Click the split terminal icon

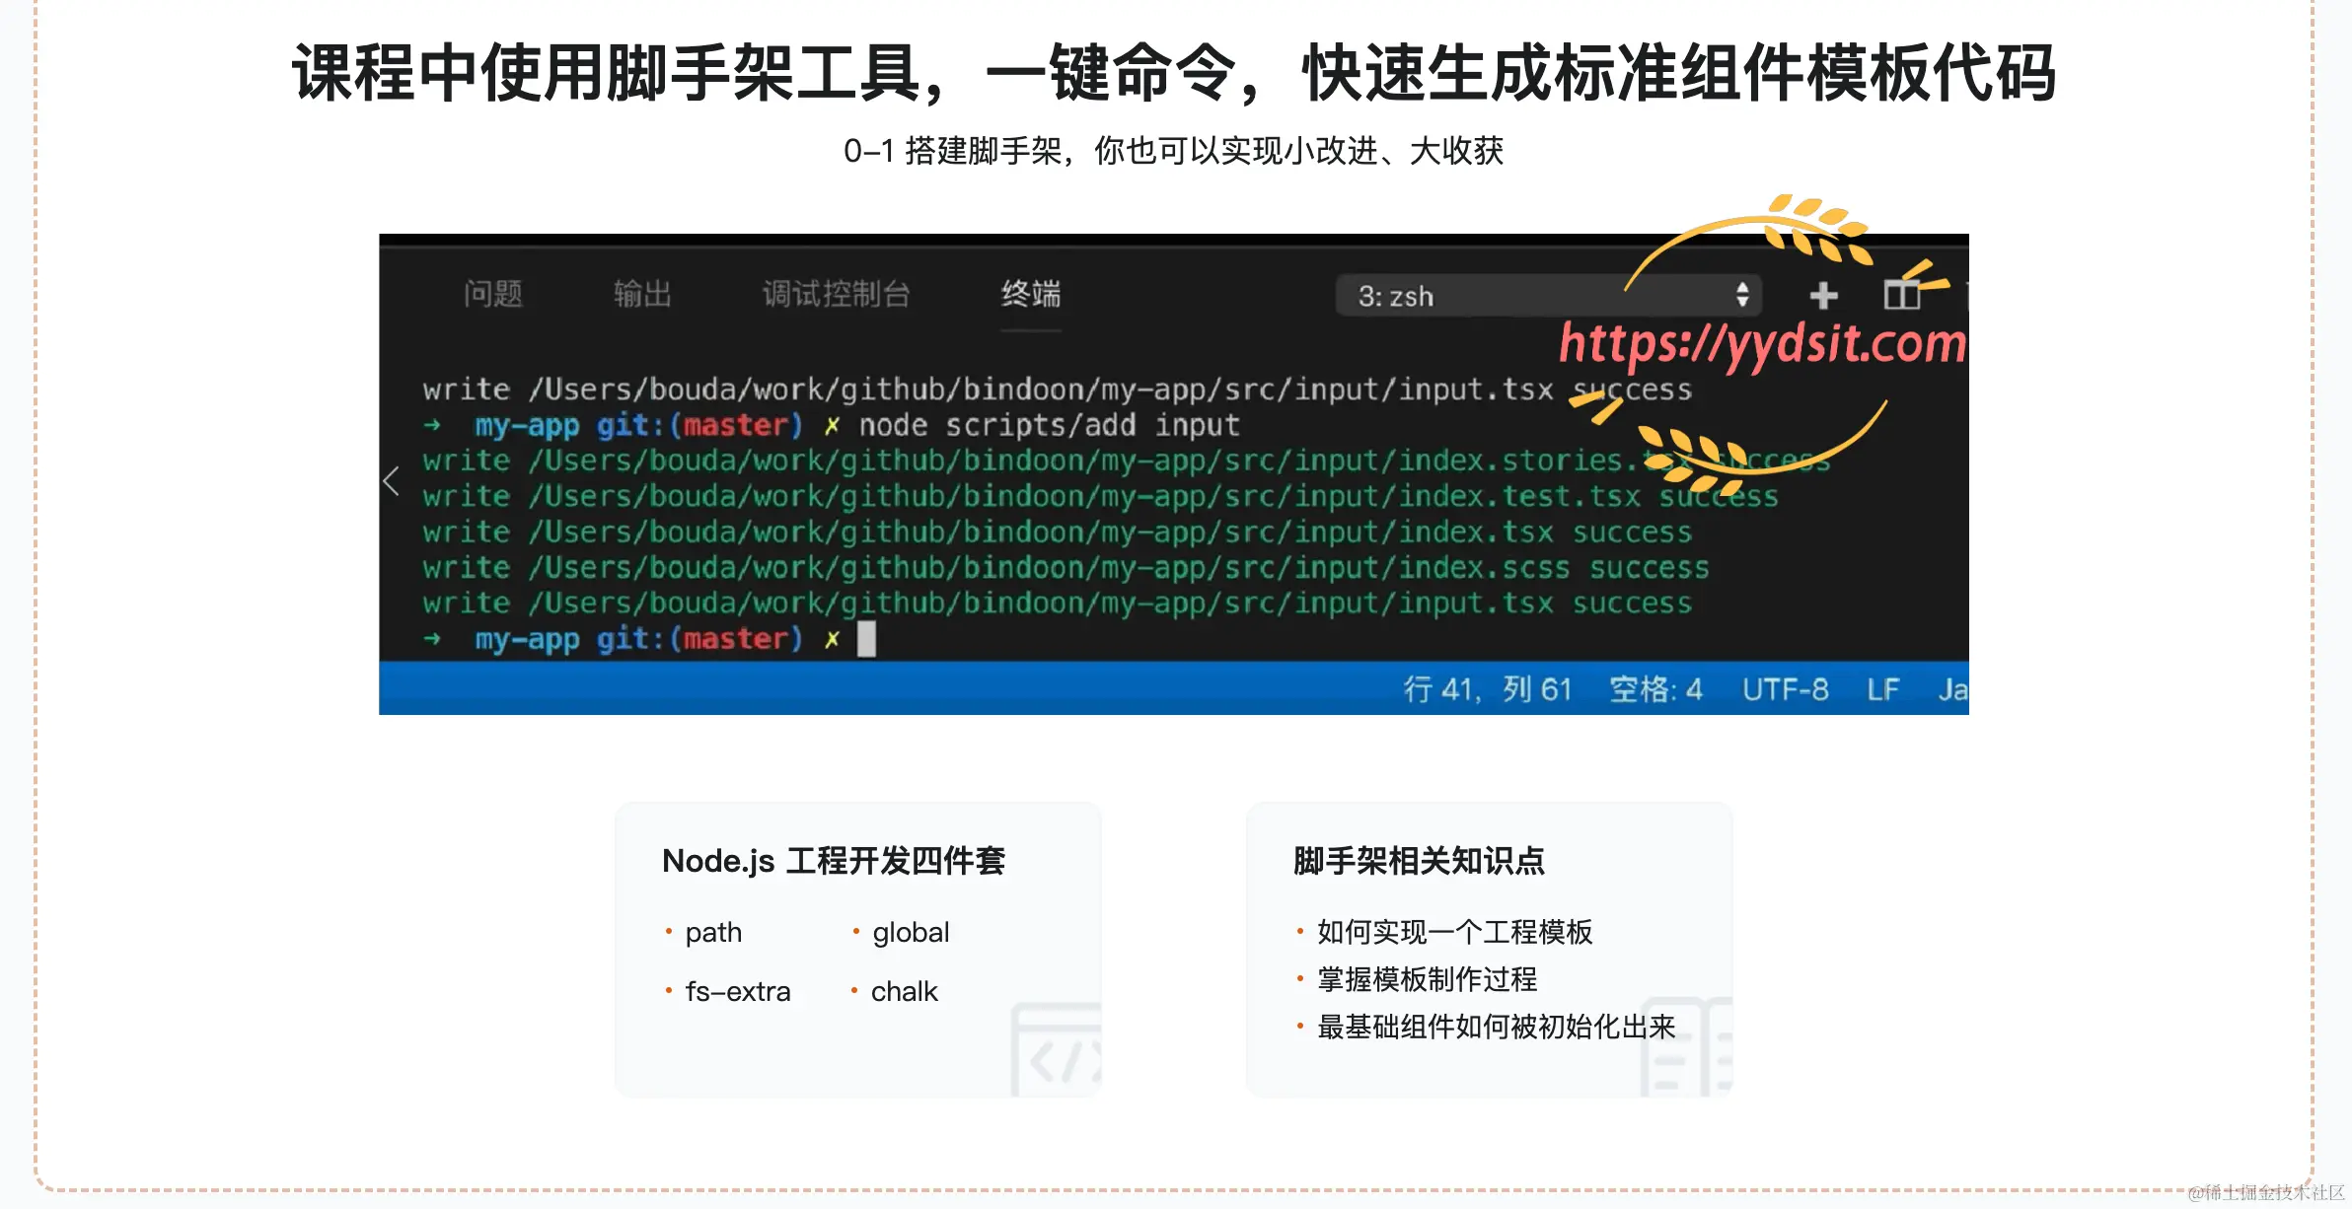click(1901, 295)
